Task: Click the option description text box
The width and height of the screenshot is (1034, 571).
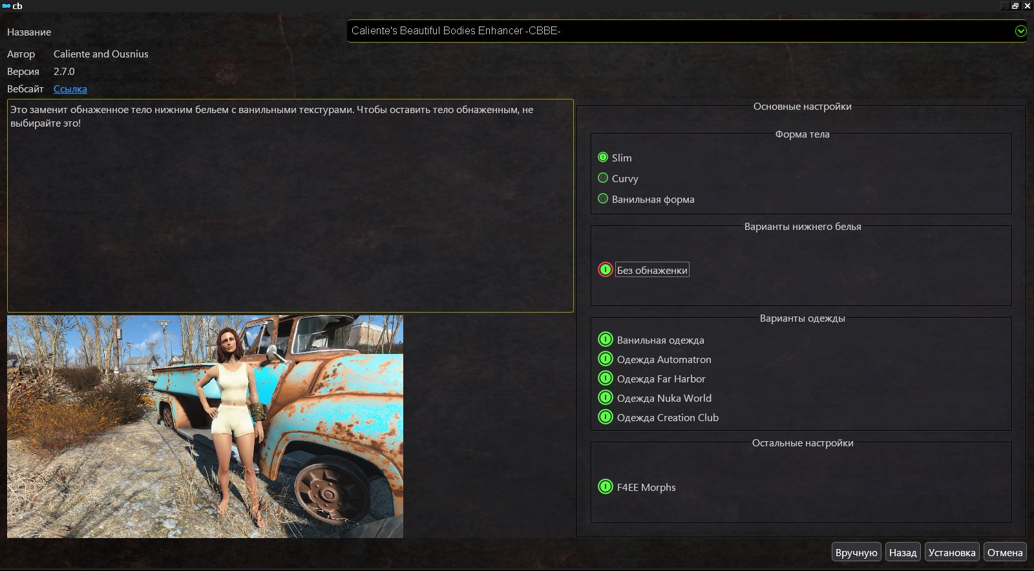Action: coord(290,205)
